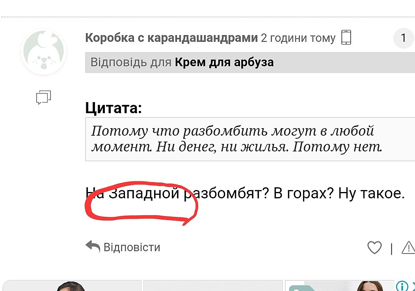This screenshot has width=415, height=291.
Task: Open the middle advertisement banner
Action: point(213,286)
